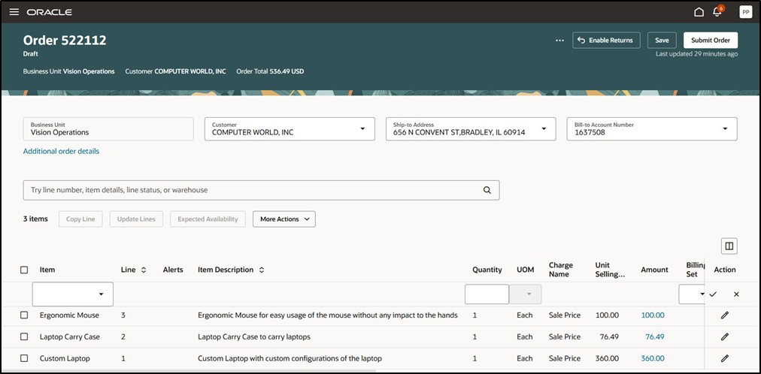The height and width of the screenshot is (374, 761).
Task: Expand the Ship-to Address dropdown
Action: (x=544, y=129)
